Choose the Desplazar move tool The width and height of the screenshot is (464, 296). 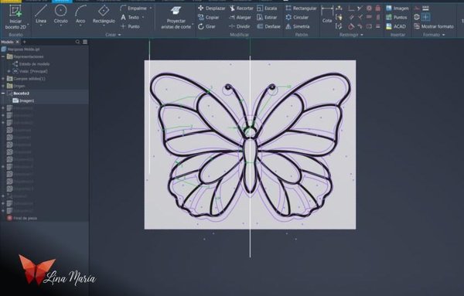212,9
